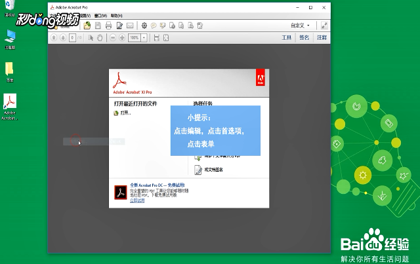The height and width of the screenshot is (264, 420).
Task: Select the Hand pan tool
Action: tap(100, 38)
